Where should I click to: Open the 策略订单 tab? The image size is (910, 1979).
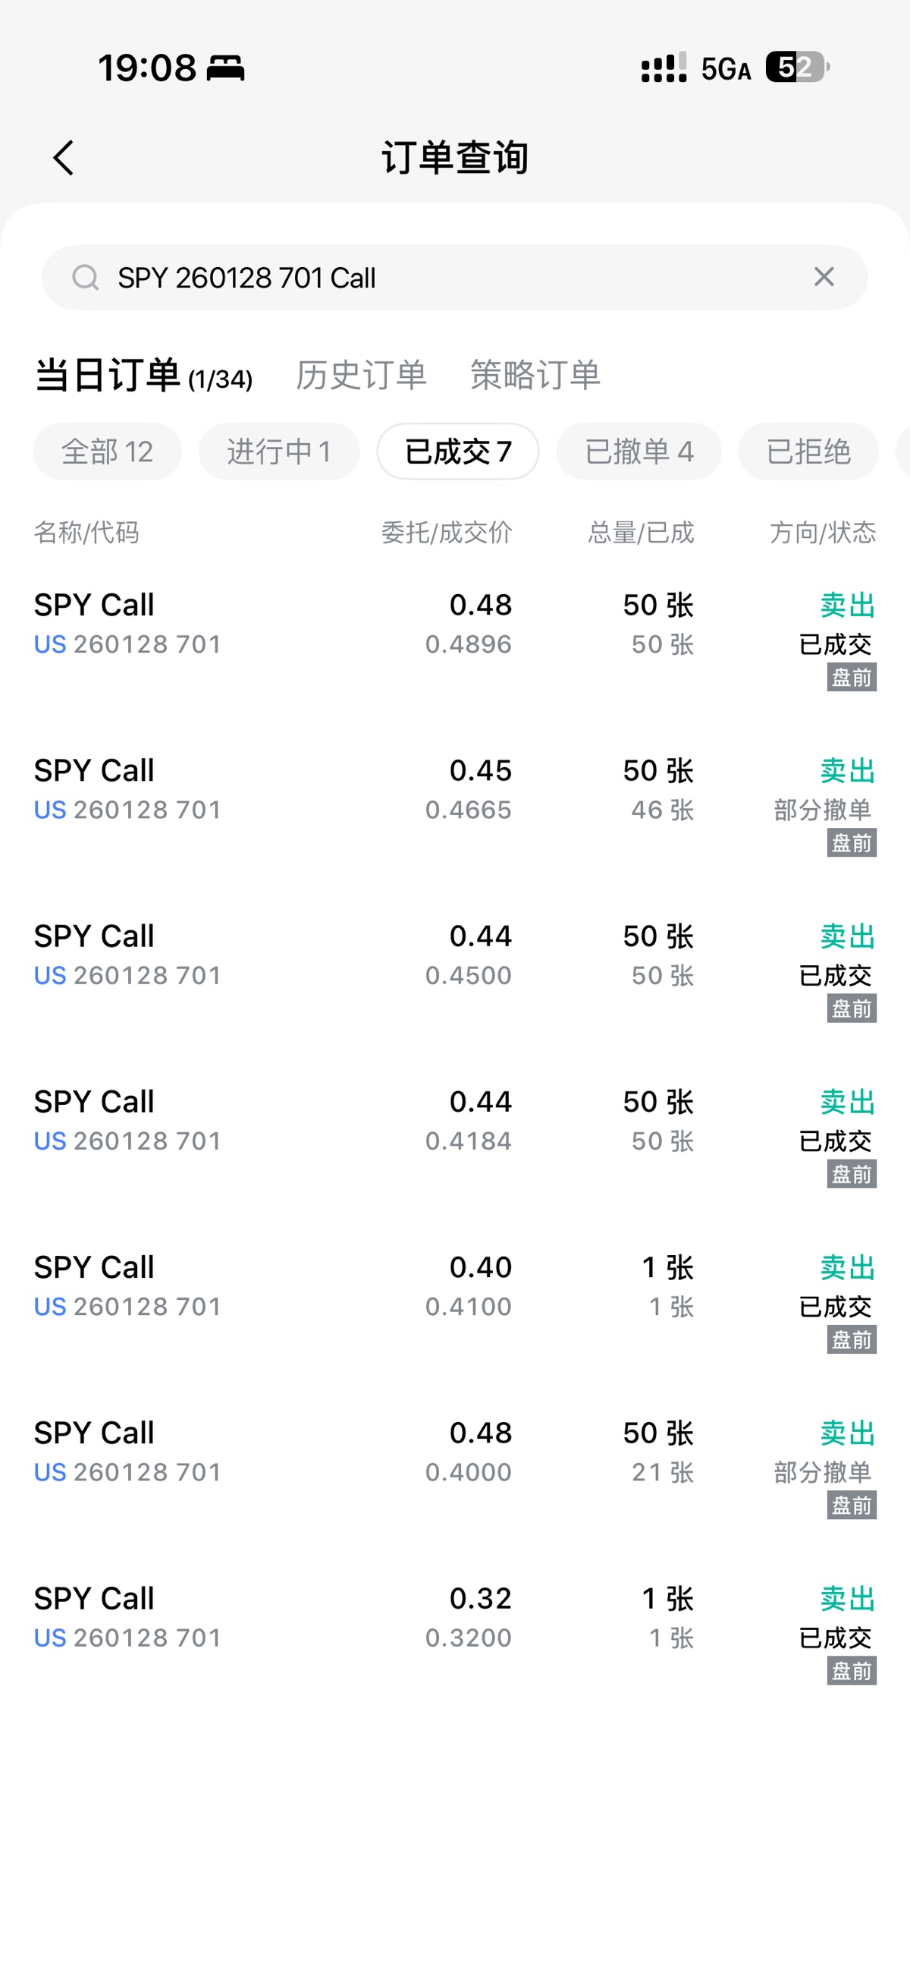point(535,376)
